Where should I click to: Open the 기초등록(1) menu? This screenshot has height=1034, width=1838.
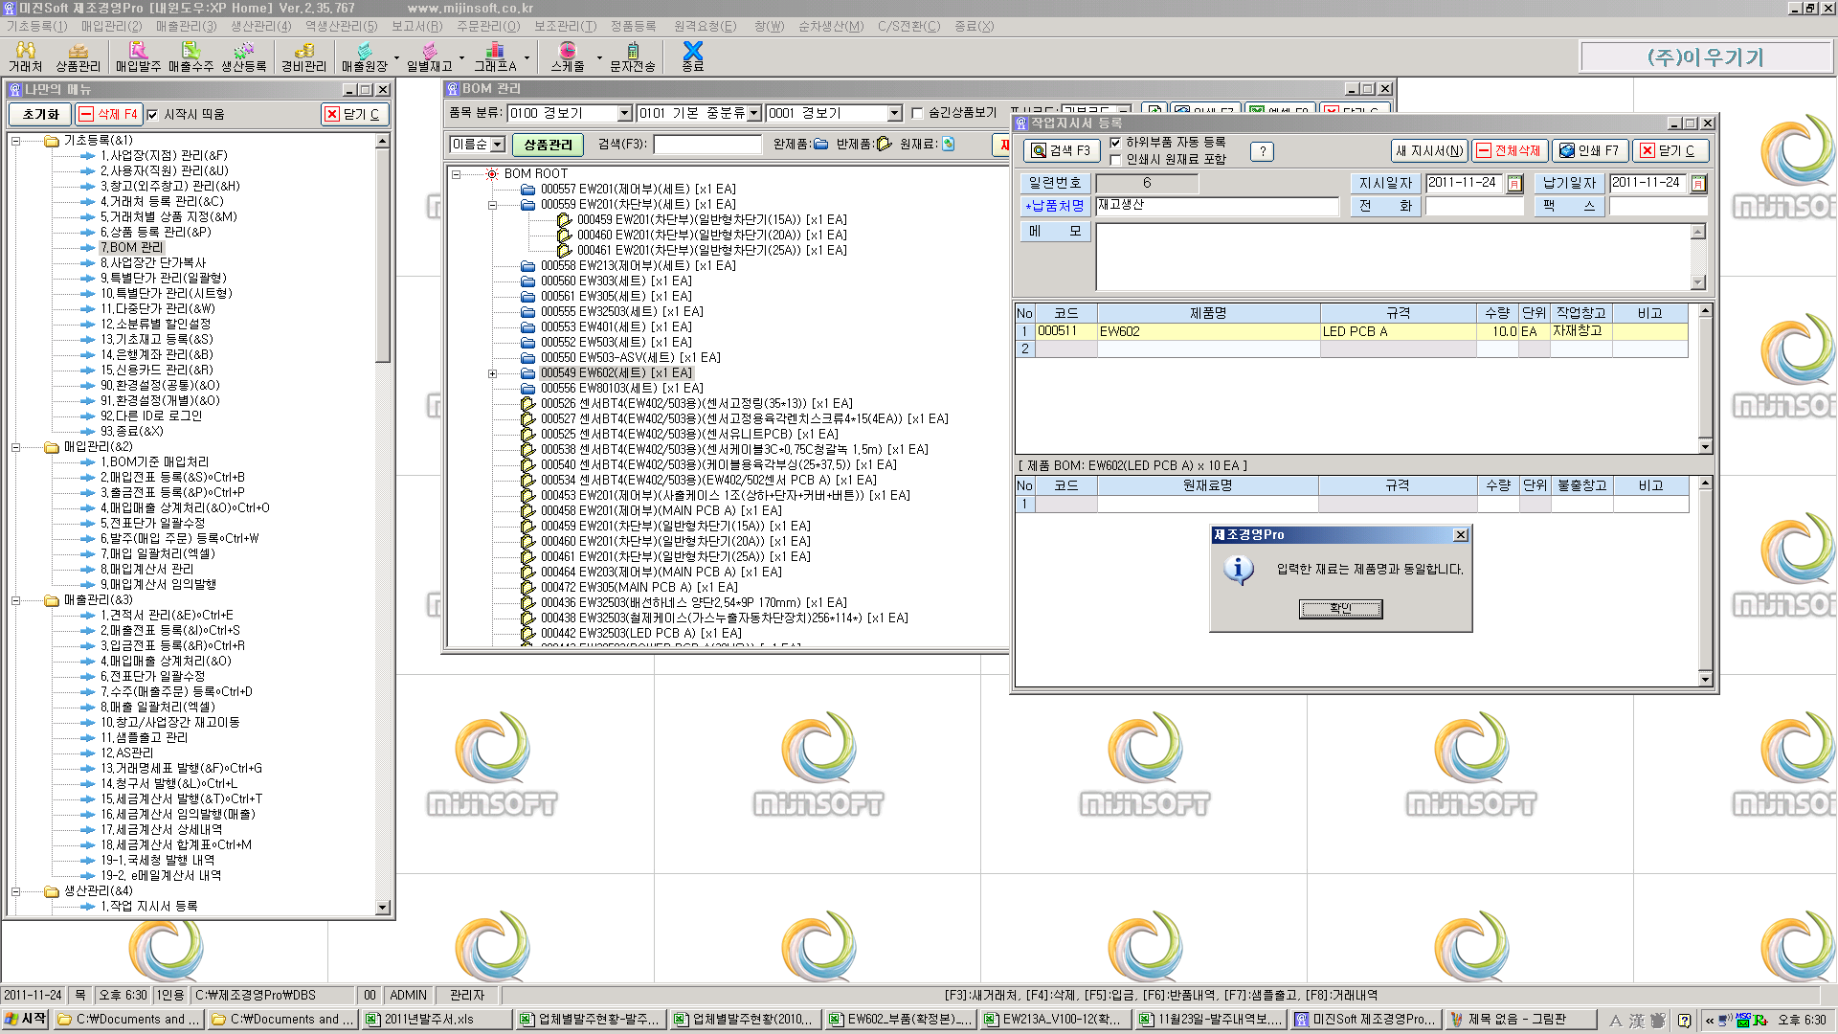click(37, 26)
